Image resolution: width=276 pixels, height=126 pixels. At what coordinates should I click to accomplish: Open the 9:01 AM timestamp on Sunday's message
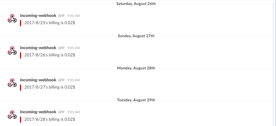coord(74,48)
